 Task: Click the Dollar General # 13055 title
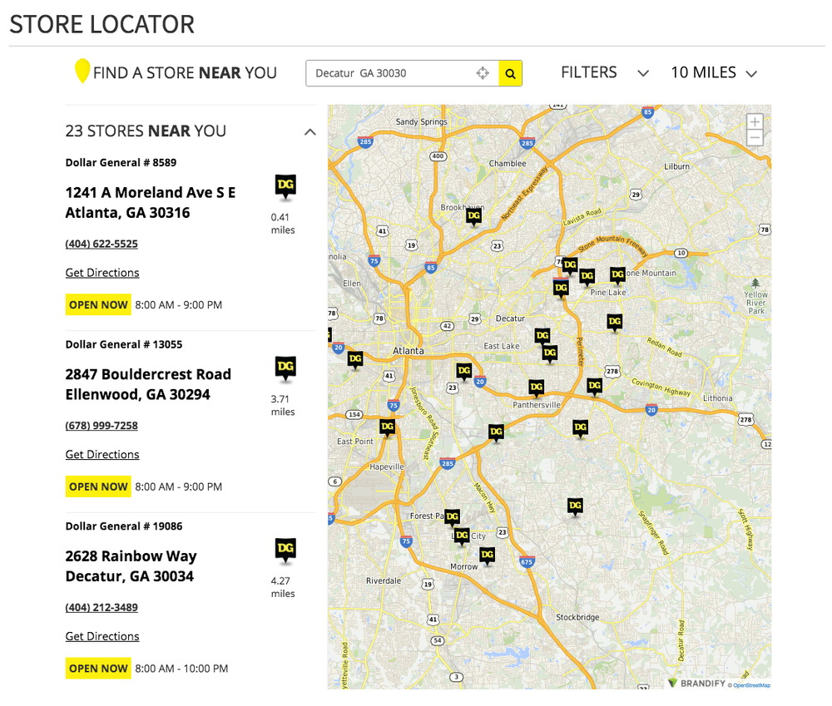click(x=124, y=345)
